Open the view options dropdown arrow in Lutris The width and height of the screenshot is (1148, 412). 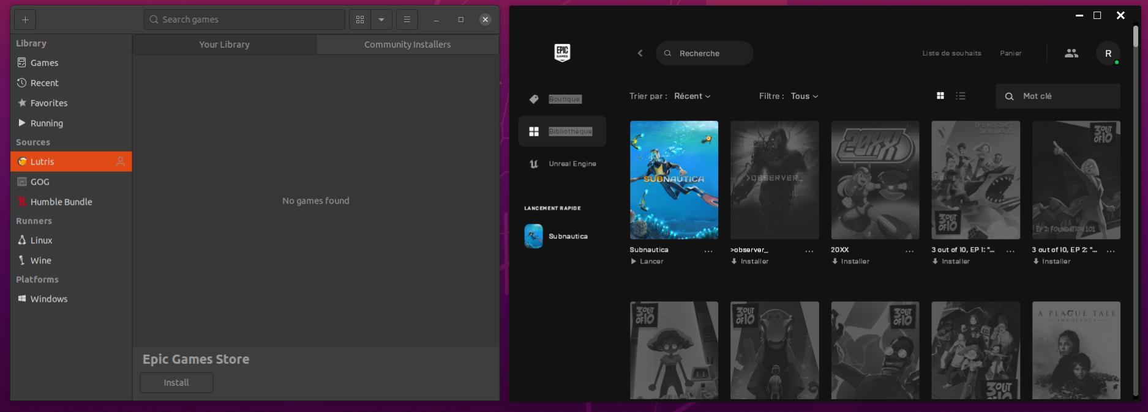tap(381, 20)
